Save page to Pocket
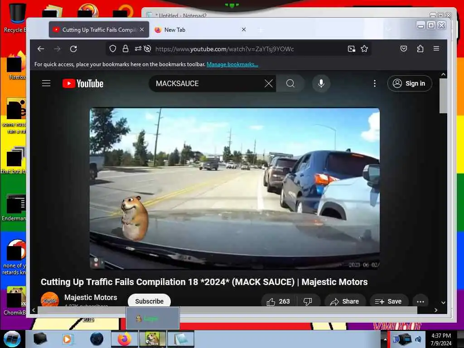Viewport: 464px width, 348px height. point(404,48)
